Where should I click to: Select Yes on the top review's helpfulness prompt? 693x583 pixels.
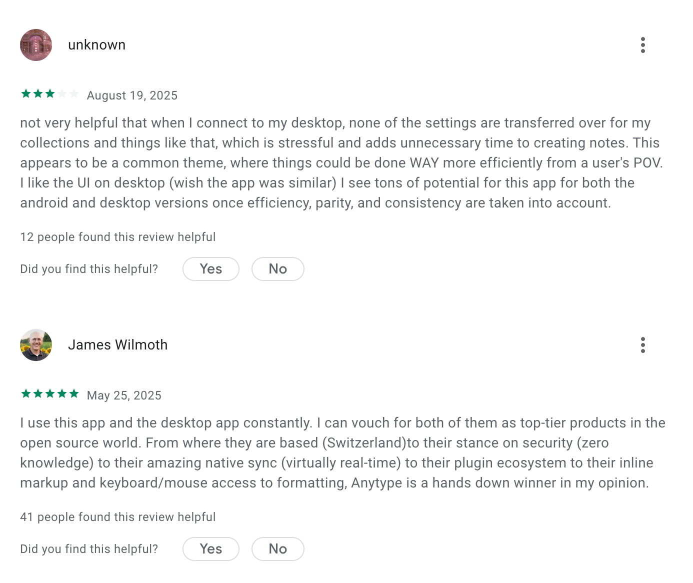click(x=210, y=268)
